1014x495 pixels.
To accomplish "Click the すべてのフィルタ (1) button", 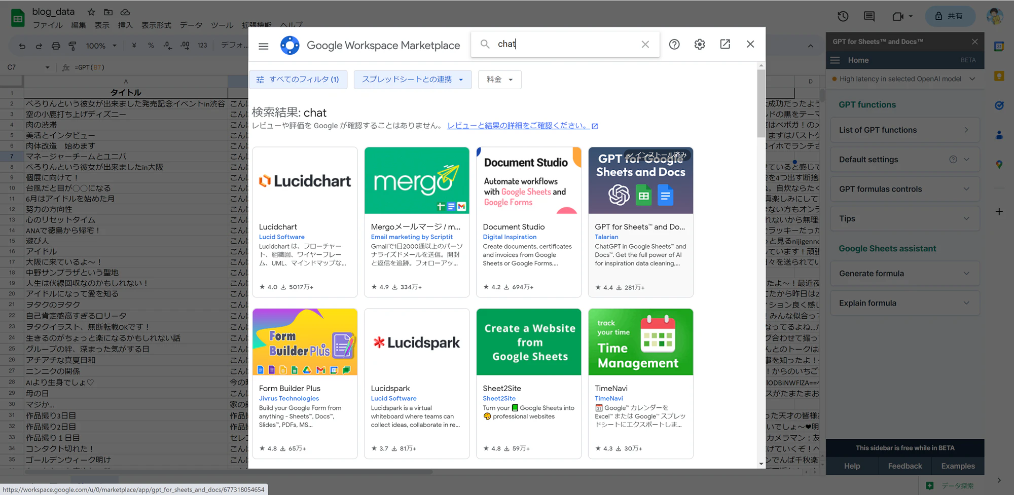I will tap(298, 80).
